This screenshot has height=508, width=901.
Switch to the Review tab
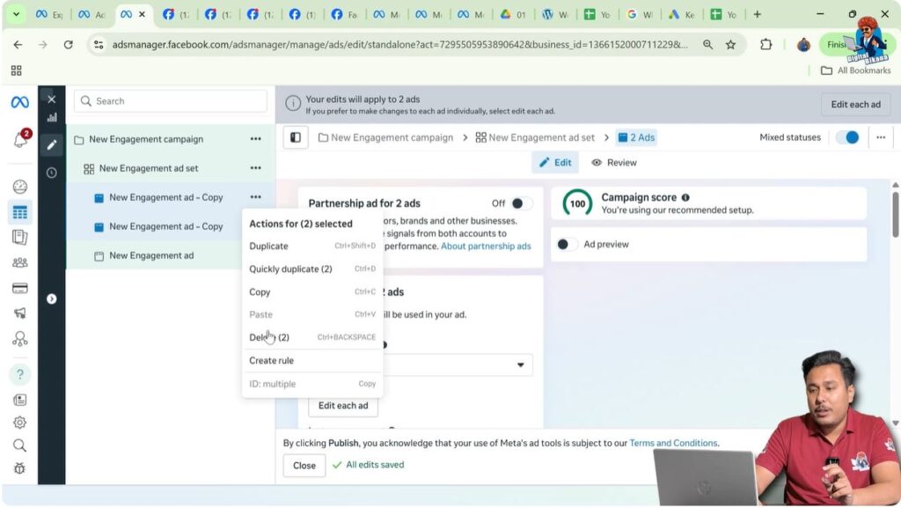pos(614,163)
